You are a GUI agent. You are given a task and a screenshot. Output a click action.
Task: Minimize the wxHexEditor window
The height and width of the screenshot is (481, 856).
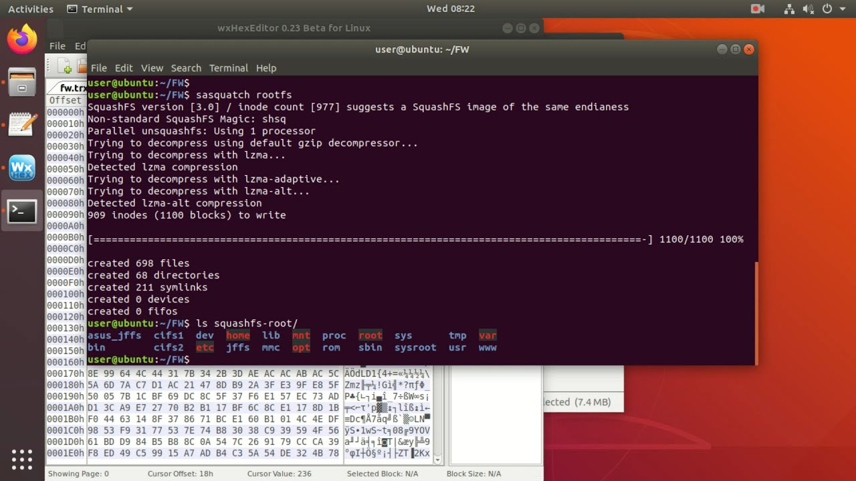(x=507, y=28)
